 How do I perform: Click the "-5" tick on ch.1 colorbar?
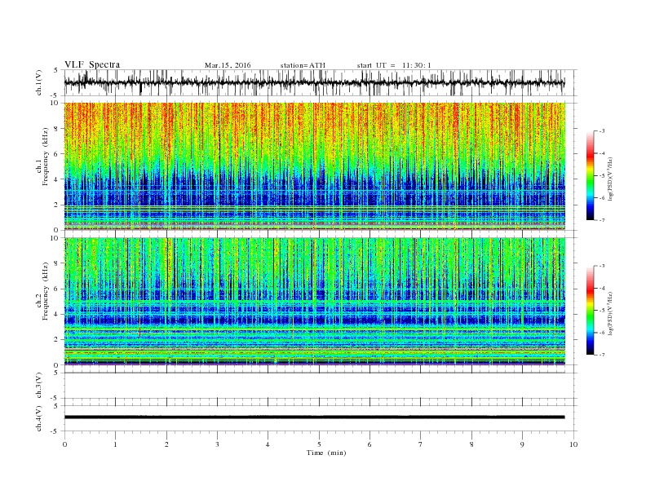[x=602, y=175]
